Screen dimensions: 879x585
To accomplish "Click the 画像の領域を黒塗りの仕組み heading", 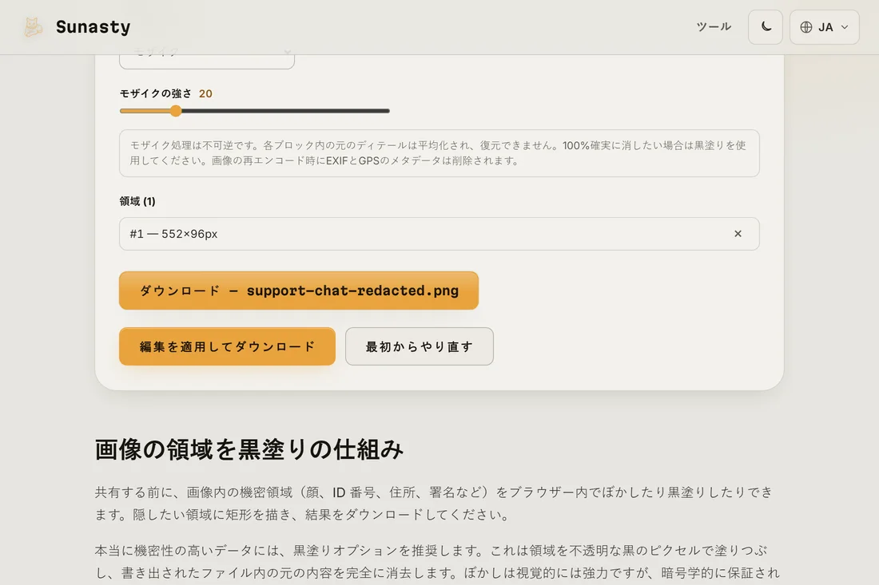I will click(x=249, y=449).
